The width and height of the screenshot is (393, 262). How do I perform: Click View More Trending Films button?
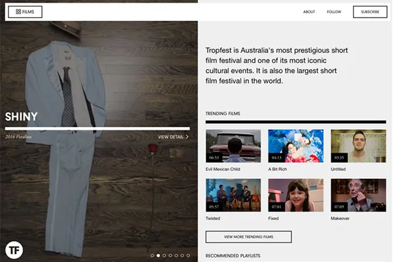[248, 236]
